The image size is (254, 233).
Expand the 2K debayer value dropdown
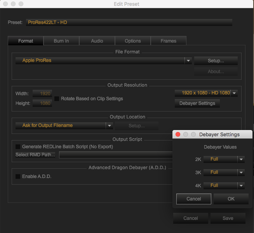[x=241, y=159]
